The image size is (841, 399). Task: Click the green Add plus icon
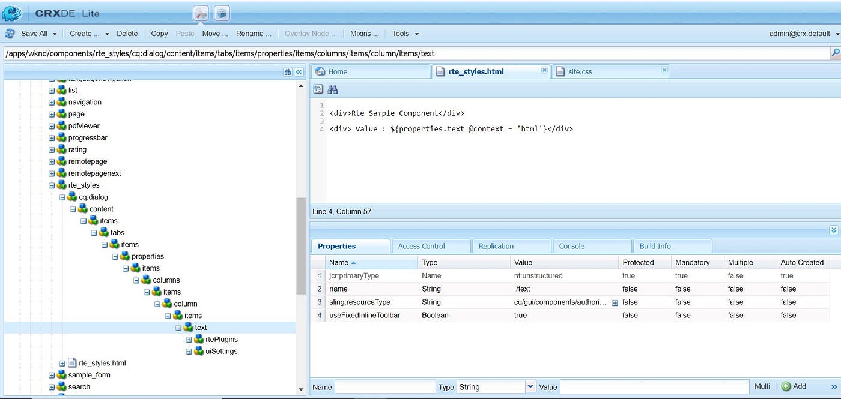coord(786,386)
